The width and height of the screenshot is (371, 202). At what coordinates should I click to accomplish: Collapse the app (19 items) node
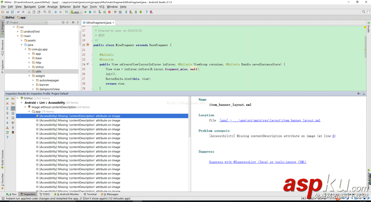pyautogui.click(x=29, y=112)
